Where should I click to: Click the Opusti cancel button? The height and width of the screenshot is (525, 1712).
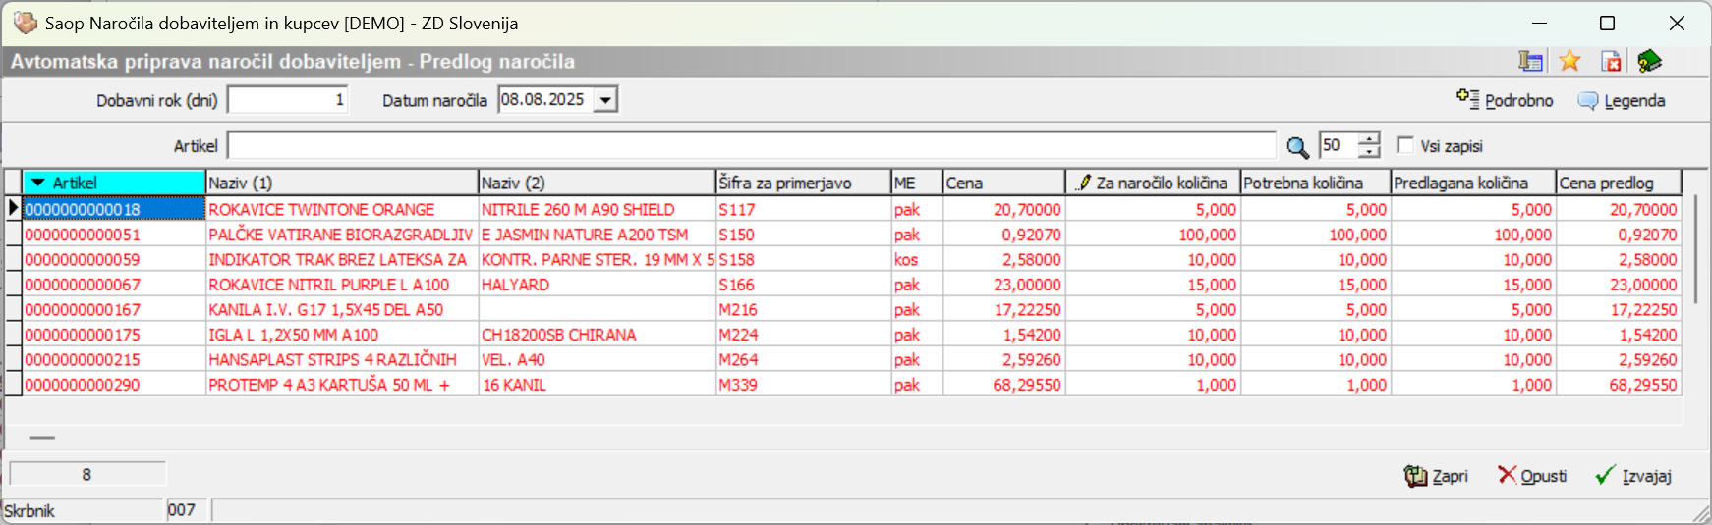coord(1532,476)
